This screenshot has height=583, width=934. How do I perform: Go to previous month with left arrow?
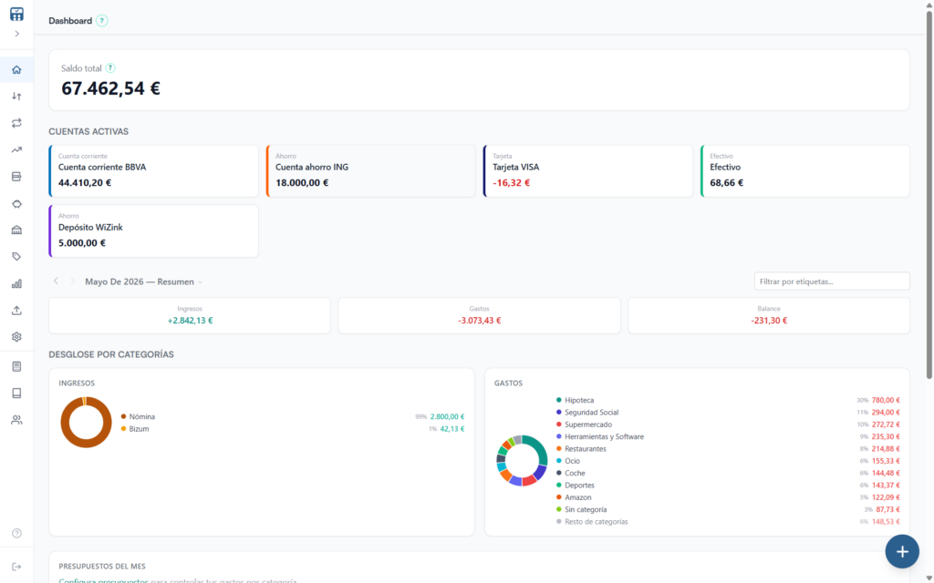click(x=56, y=281)
